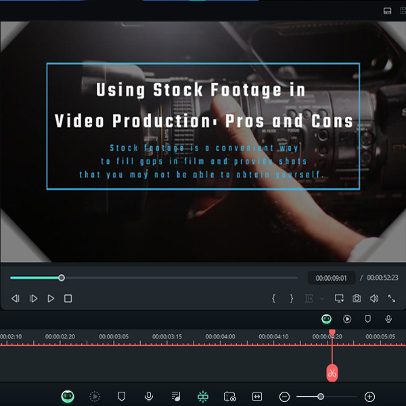Set mark in with the left brace
Screen dimensions: 406x406
273,298
